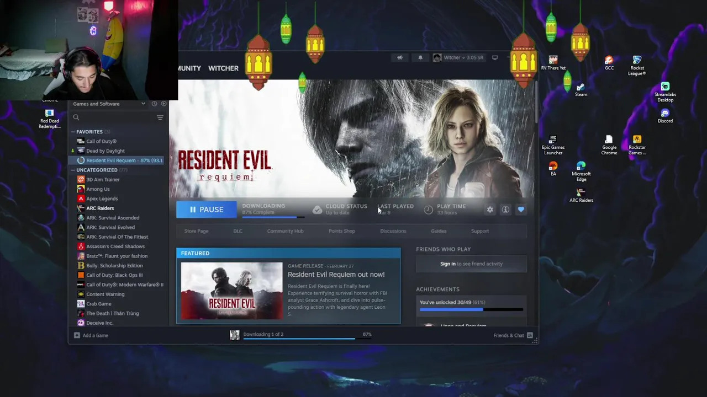Open Games and Software filter dropdown
The width and height of the screenshot is (707, 397).
(x=109, y=104)
